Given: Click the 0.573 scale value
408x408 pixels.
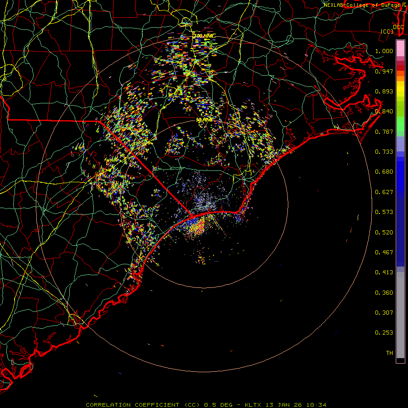Looking at the screenshot, I should [x=384, y=212].
